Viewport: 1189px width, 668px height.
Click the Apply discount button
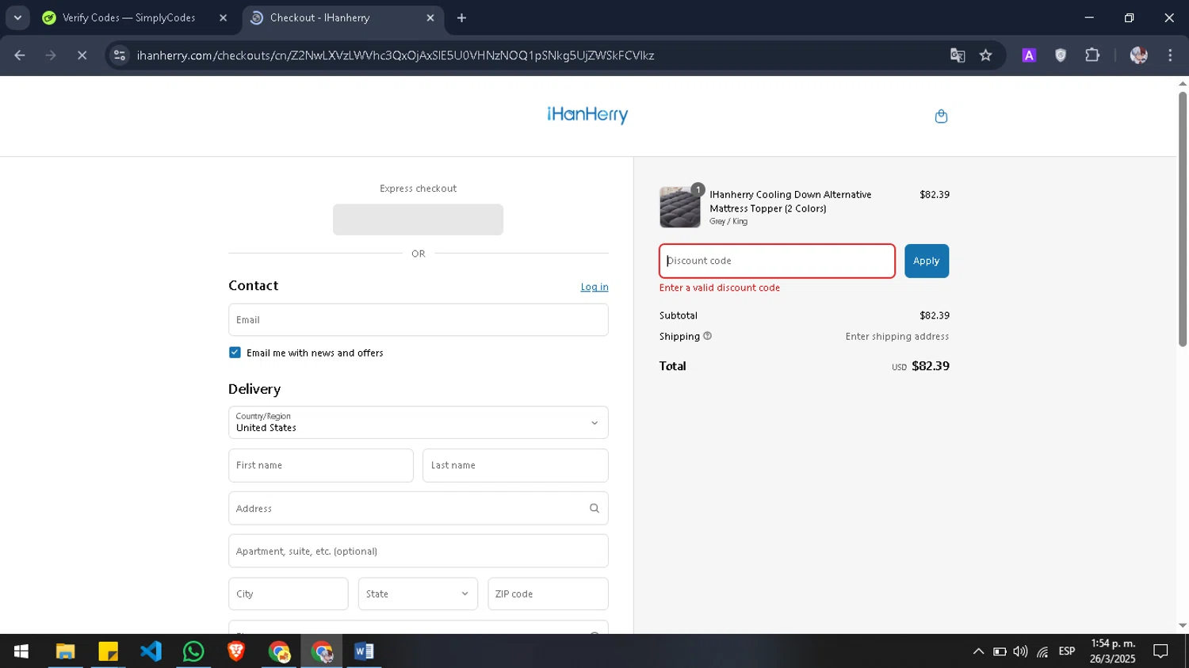[x=926, y=261]
